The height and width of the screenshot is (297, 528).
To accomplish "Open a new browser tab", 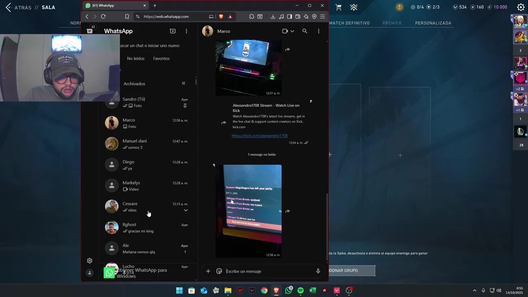I will pos(155,5).
